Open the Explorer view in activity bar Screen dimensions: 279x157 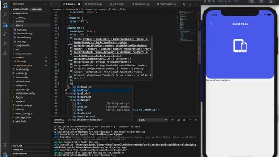click(5, 5)
